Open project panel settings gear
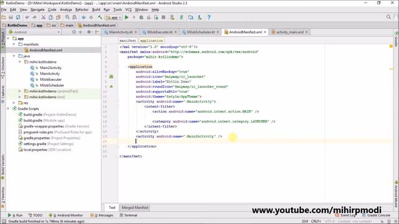The height and width of the screenshot is (224, 399). 89,32
